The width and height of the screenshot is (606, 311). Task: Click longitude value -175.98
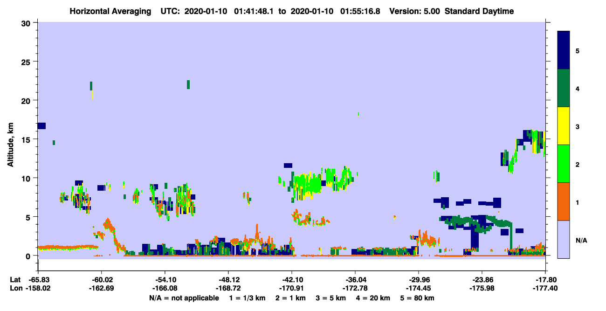[x=482, y=289]
